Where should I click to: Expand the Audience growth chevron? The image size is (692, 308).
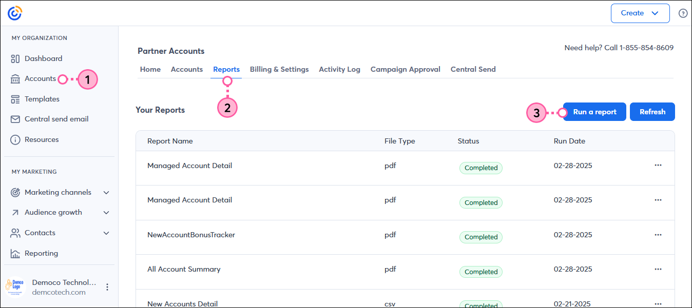click(x=106, y=213)
